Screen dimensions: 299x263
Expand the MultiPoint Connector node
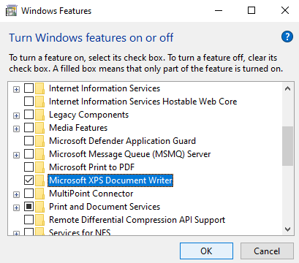tap(16, 194)
